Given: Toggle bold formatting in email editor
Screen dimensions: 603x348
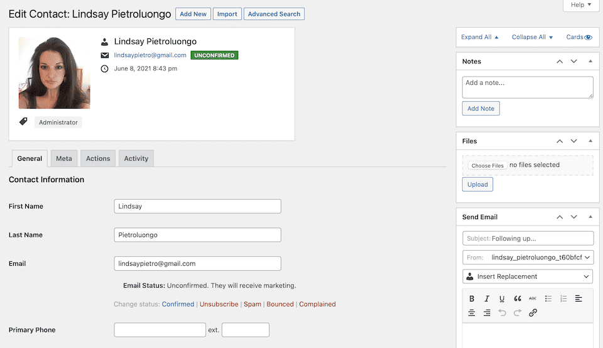Looking at the screenshot, I should click(472, 299).
